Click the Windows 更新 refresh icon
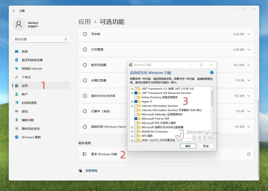Viewport: 268px width, 191px height. click(x=16, y=137)
